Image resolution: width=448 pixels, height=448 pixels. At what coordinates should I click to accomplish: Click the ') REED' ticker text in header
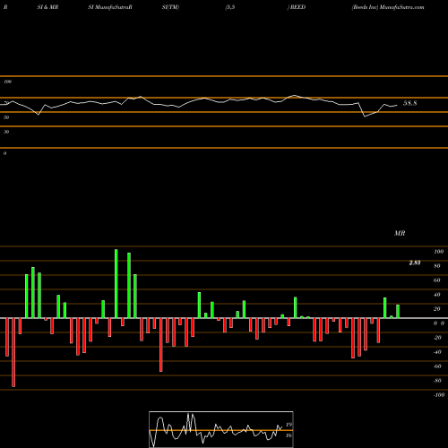click(x=297, y=7)
